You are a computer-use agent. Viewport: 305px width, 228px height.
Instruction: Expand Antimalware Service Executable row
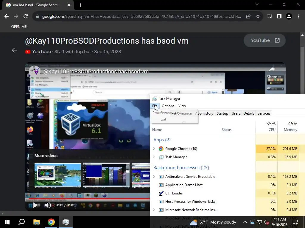point(154,176)
